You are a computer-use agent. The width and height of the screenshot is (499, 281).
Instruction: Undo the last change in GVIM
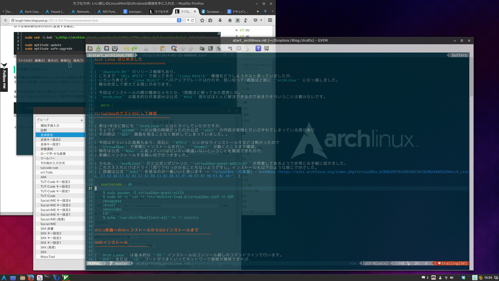point(126,48)
